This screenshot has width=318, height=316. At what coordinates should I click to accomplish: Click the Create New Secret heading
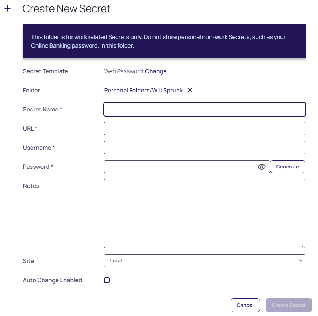click(66, 9)
